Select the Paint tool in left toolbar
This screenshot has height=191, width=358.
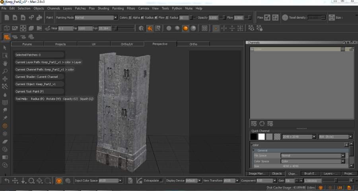(5, 126)
